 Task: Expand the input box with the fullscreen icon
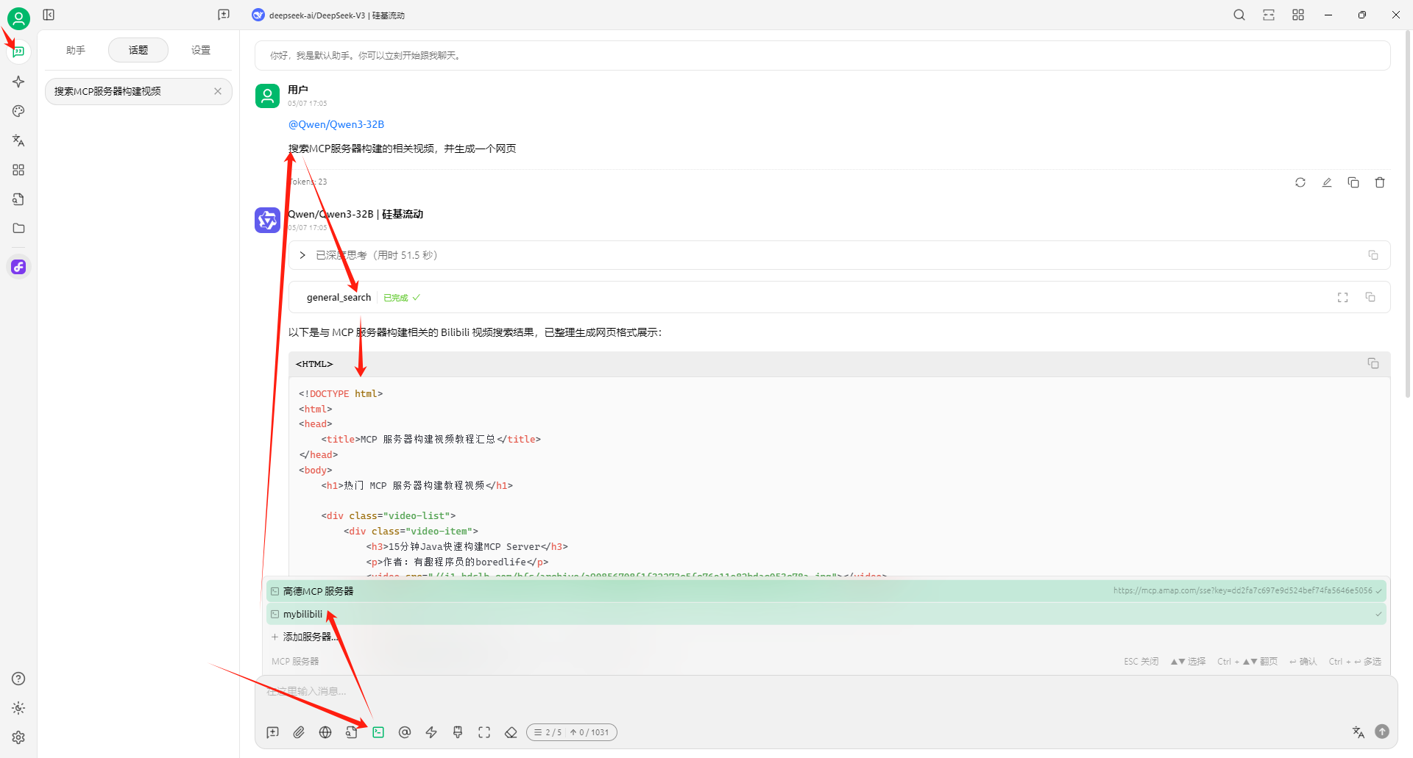[x=484, y=732]
